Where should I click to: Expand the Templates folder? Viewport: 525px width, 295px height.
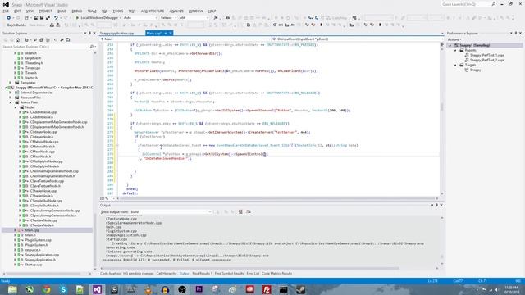coord(11,83)
